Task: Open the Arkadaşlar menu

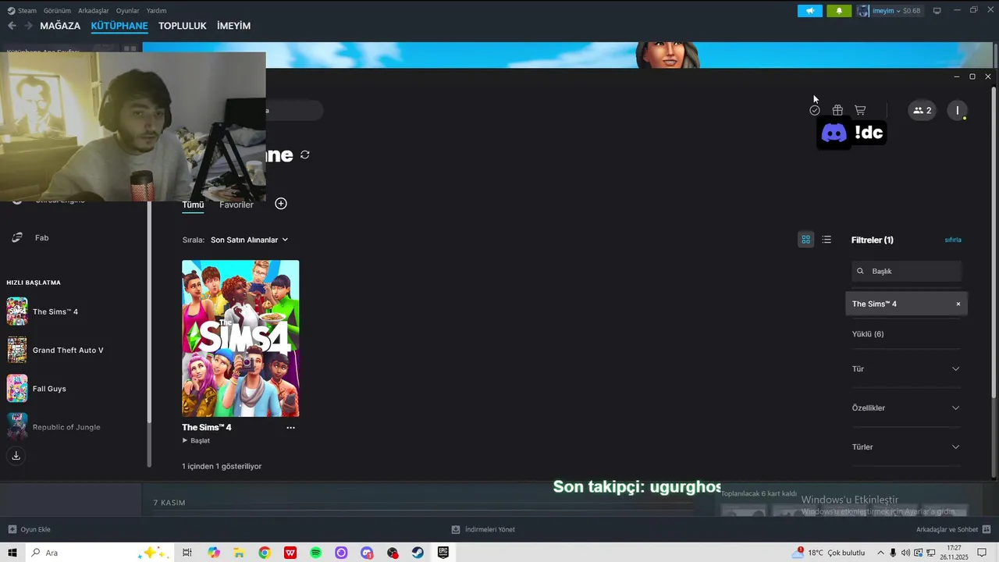Action: click(94, 11)
